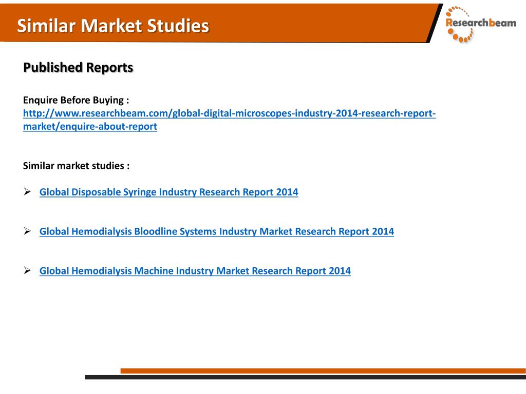Select the 'Published Reports' heading
The image size is (526, 394).
click(78, 67)
